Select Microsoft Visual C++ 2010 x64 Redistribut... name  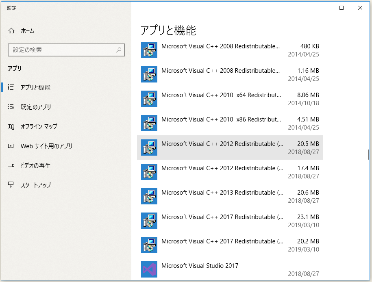[221, 95]
